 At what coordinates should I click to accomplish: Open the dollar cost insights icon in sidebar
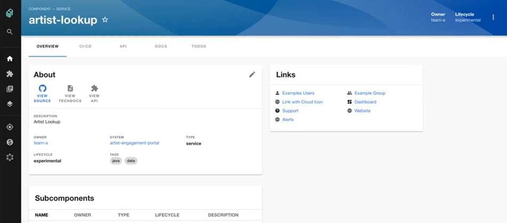(x=10, y=142)
